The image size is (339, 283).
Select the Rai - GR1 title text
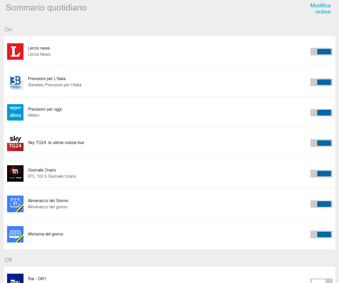[37, 279]
